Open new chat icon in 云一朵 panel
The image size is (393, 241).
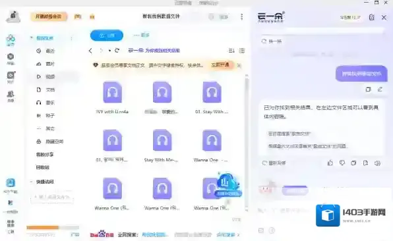tap(371, 17)
